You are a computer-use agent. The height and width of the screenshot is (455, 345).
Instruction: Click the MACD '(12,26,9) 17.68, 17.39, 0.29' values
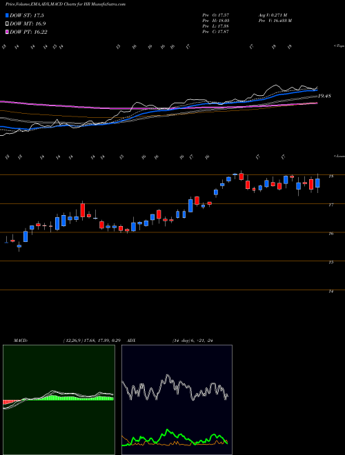tap(92, 341)
